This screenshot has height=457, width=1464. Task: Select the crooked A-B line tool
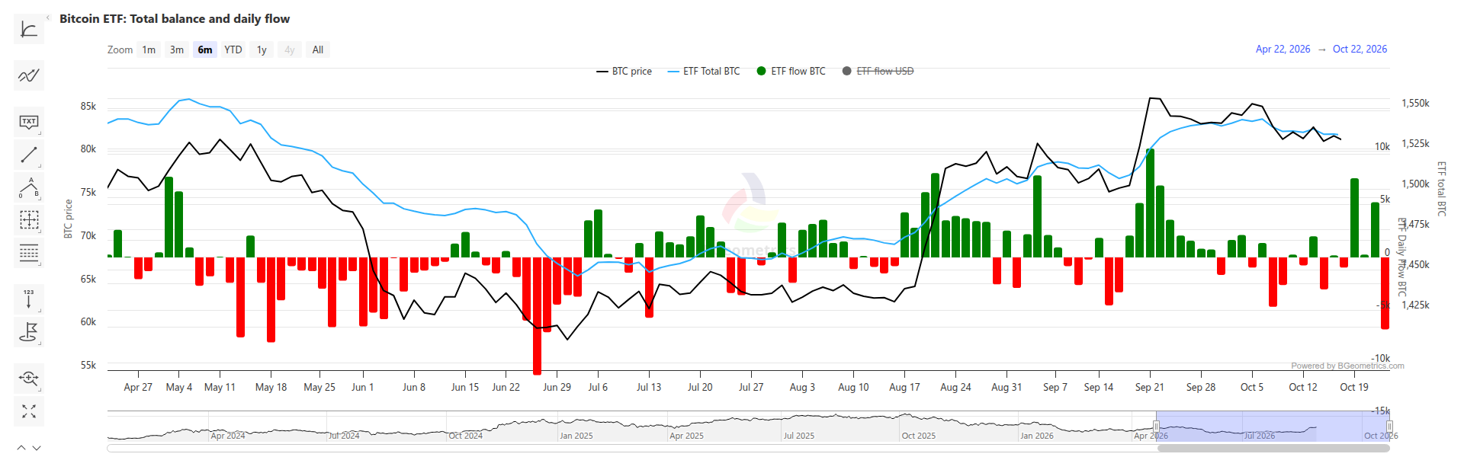pyautogui.click(x=29, y=187)
